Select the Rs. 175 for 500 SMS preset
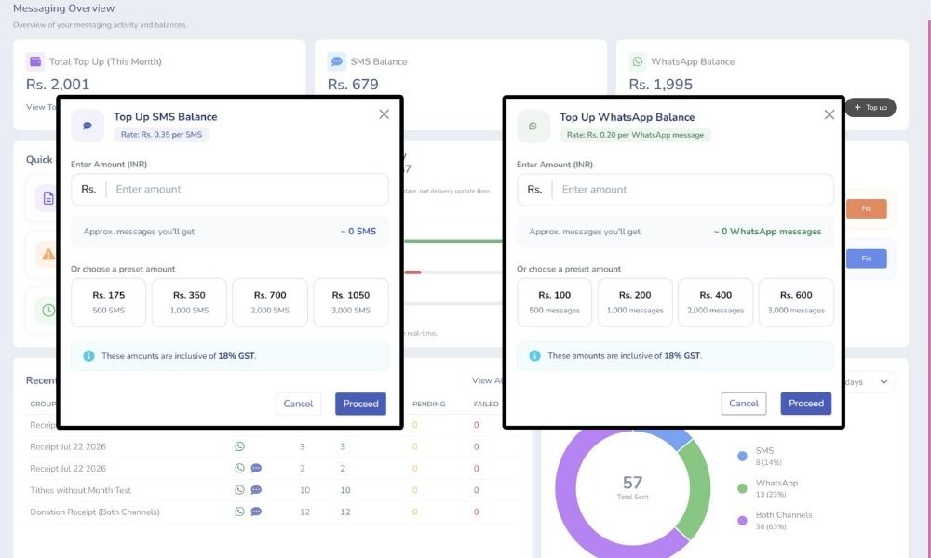The width and height of the screenshot is (931, 558). coord(109,302)
